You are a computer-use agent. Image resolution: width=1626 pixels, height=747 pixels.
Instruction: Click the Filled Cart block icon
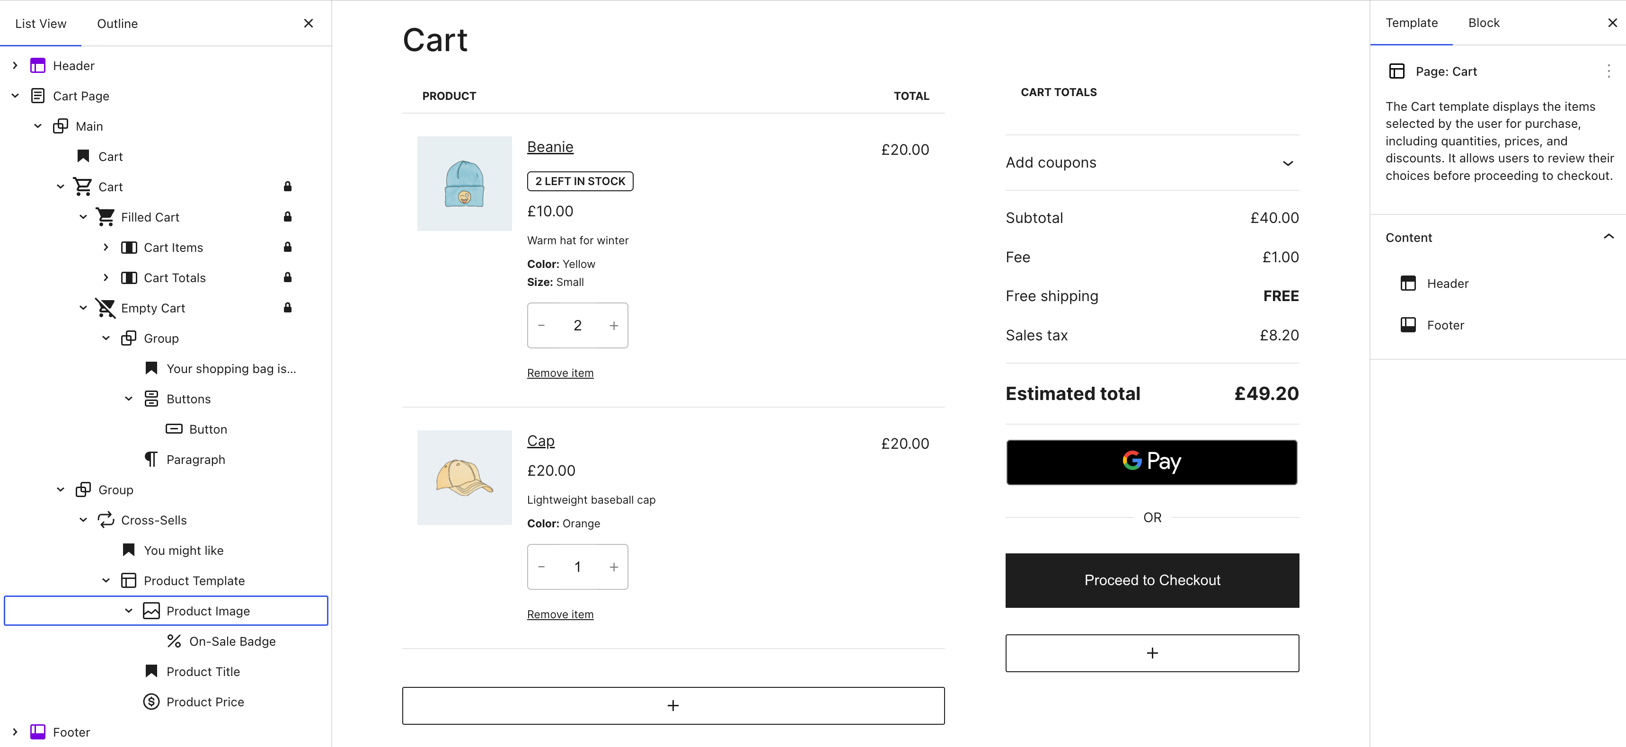106,217
